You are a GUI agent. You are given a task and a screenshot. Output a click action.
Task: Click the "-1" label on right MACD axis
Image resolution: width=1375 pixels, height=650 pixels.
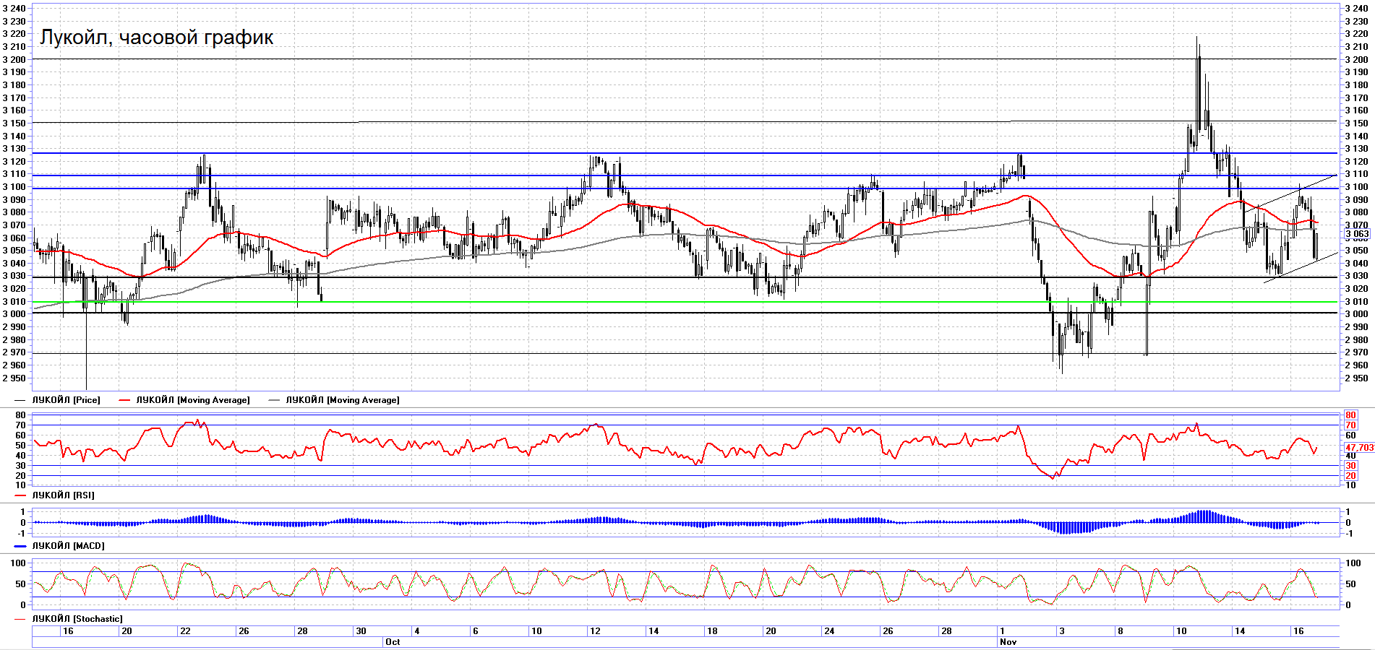click(x=1349, y=534)
